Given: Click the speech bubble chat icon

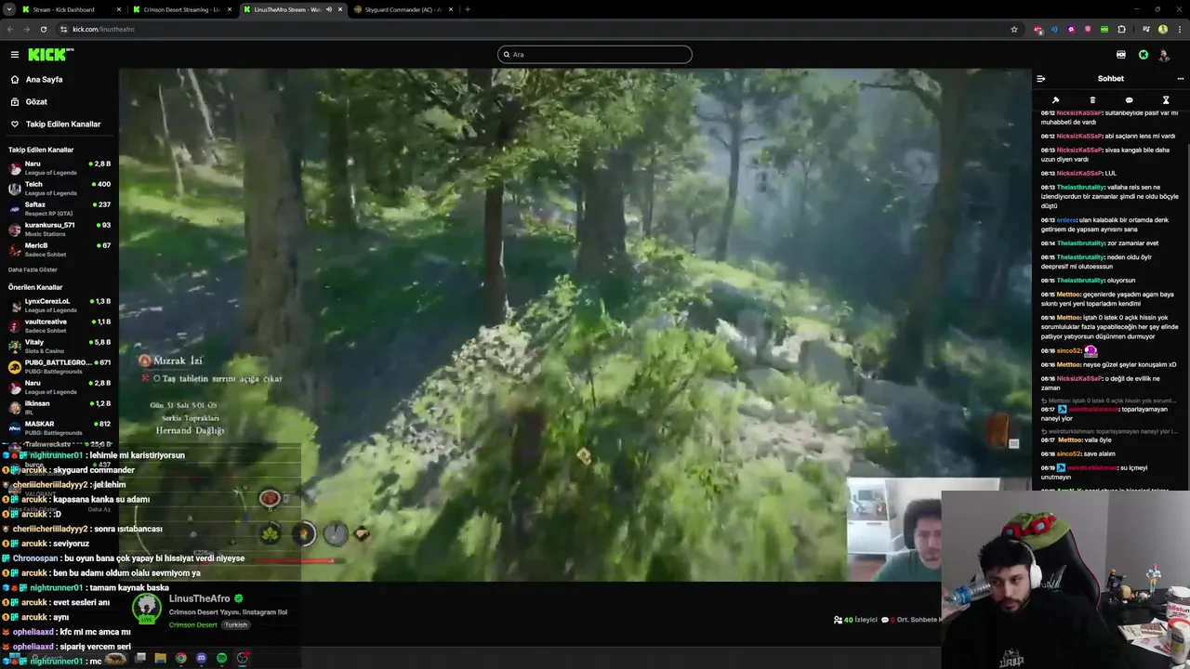Looking at the screenshot, I should 1129,100.
